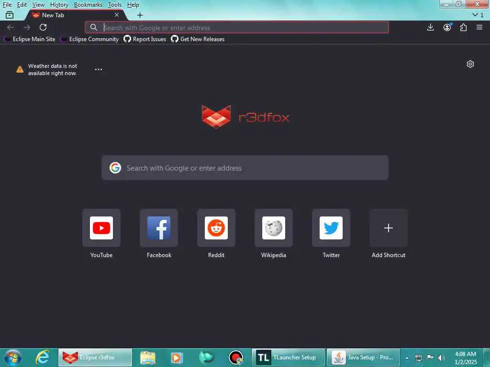This screenshot has width=490, height=367.
Task: Click the weather data unavailable message
Action: pyautogui.click(x=53, y=69)
